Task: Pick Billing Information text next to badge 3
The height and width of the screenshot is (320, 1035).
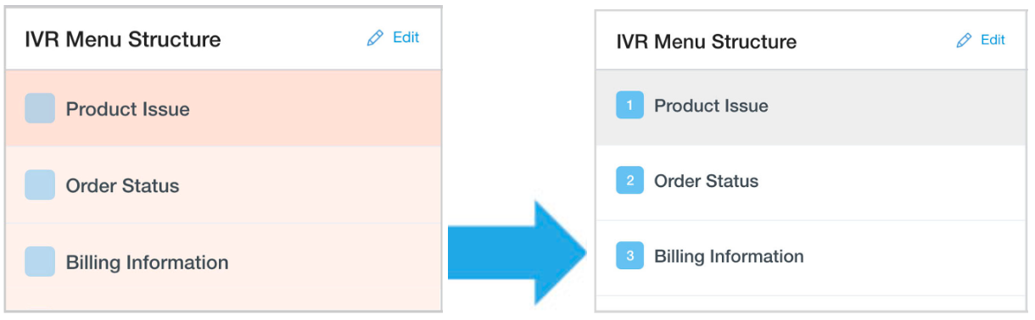Action: (x=729, y=257)
